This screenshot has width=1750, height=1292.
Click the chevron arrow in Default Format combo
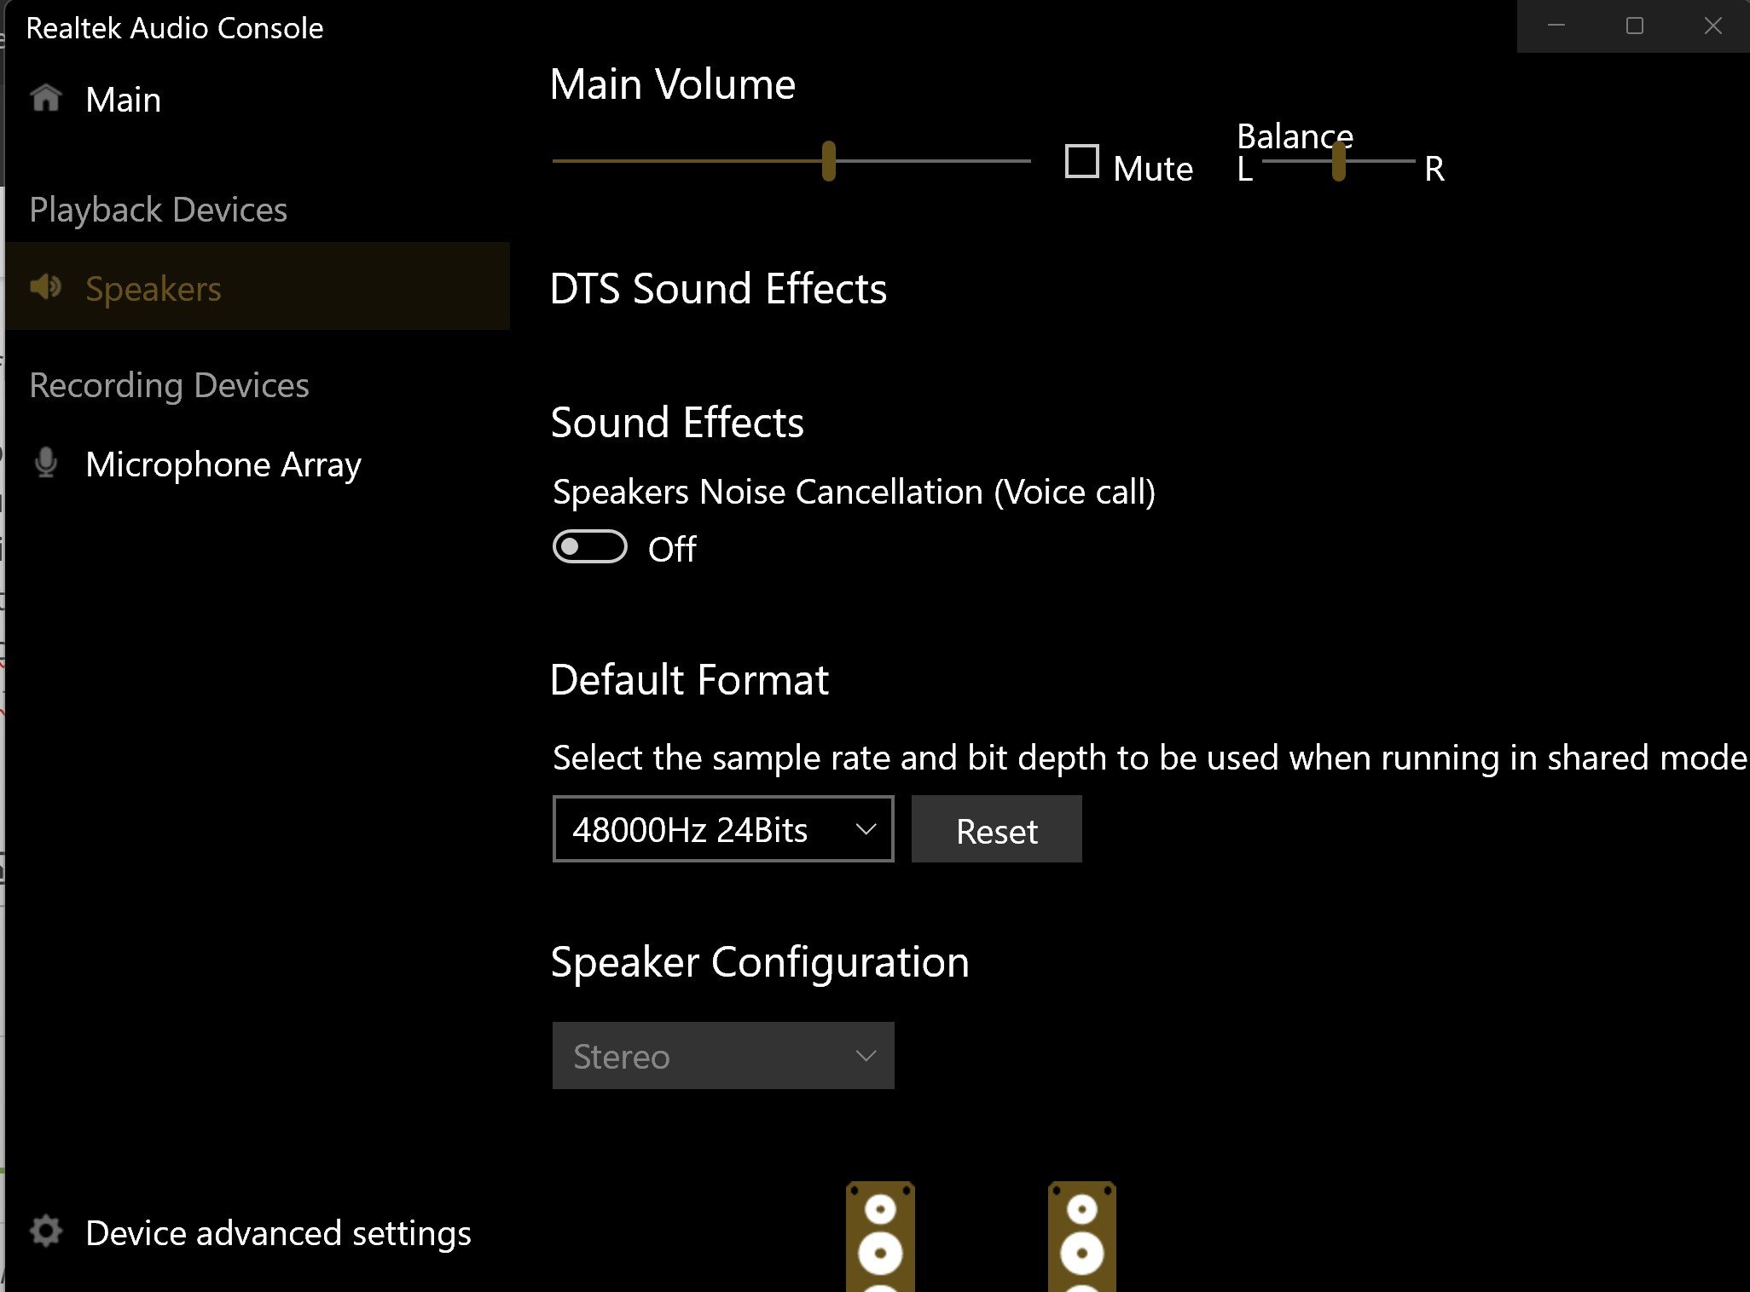[866, 829]
